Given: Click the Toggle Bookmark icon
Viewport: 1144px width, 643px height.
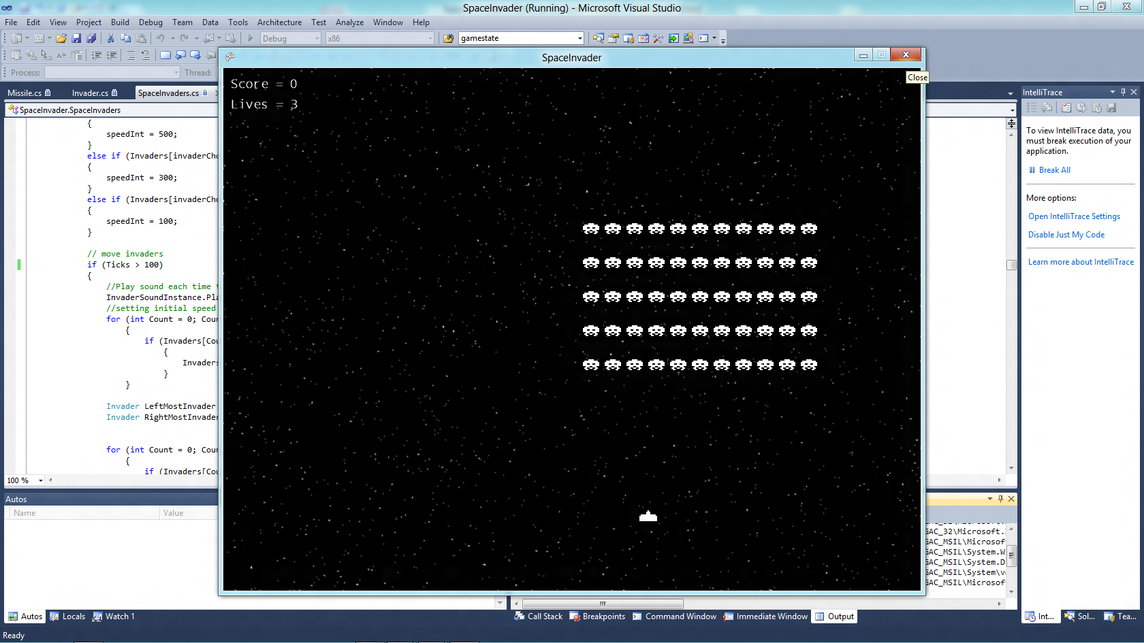Looking at the screenshot, I should 165,55.
